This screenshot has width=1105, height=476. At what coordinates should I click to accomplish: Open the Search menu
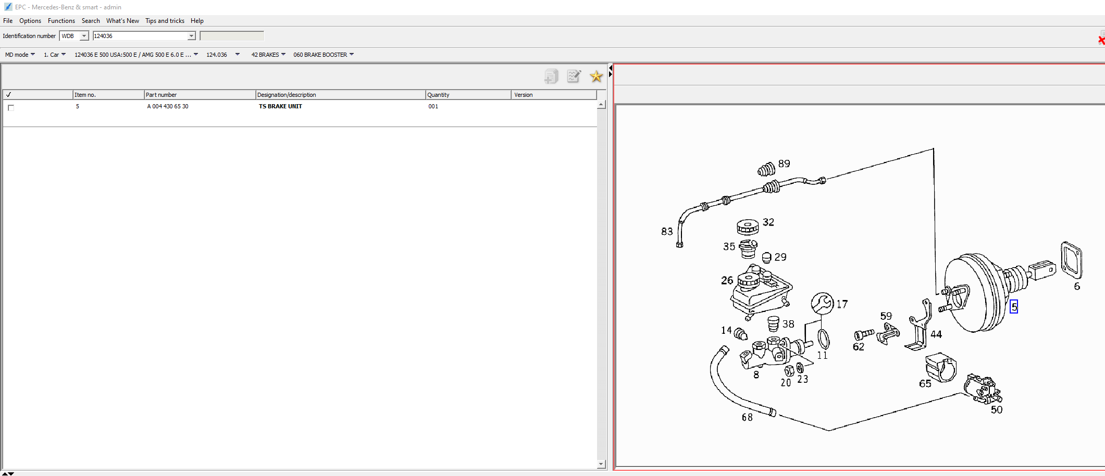tap(91, 21)
